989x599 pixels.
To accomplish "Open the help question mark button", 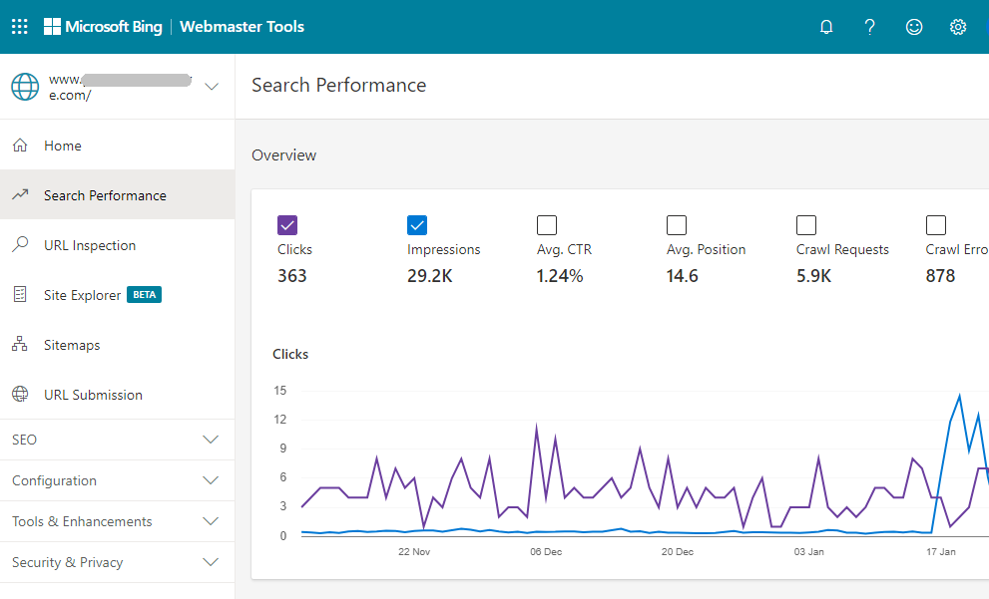I will [x=869, y=27].
